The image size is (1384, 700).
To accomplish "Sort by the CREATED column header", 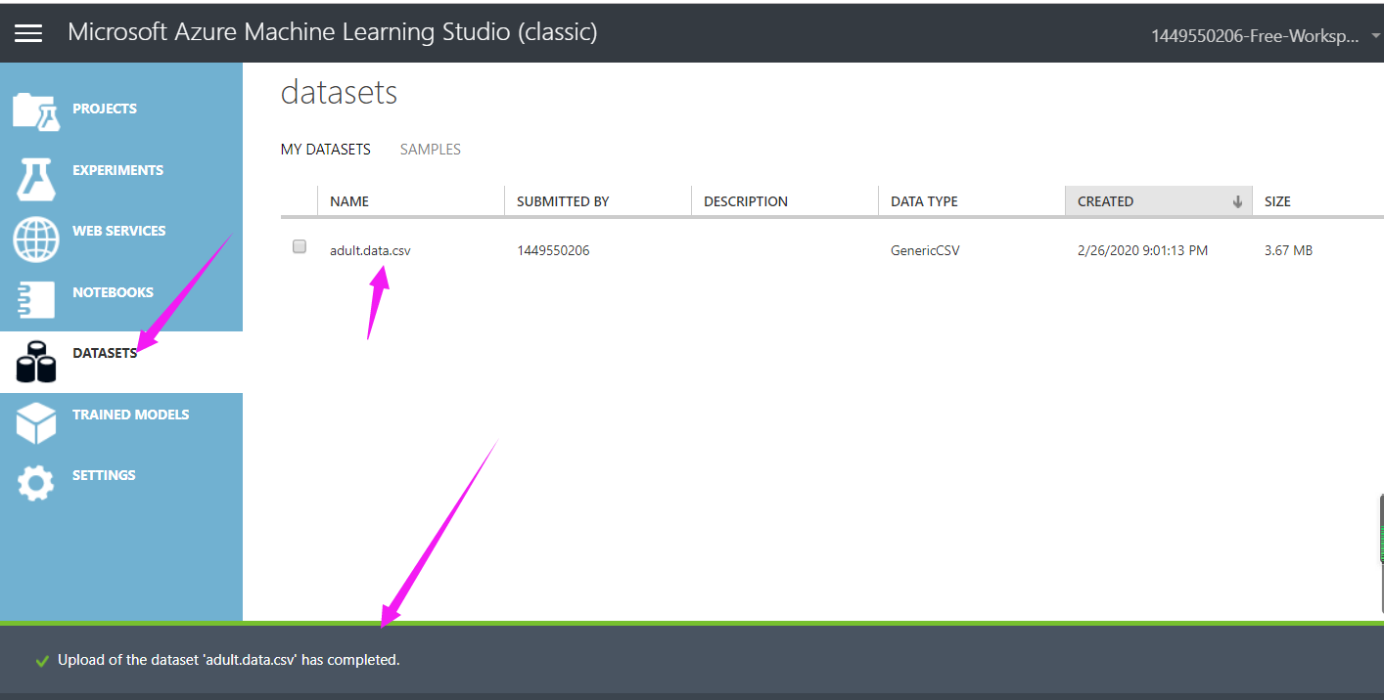I will [1159, 201].
